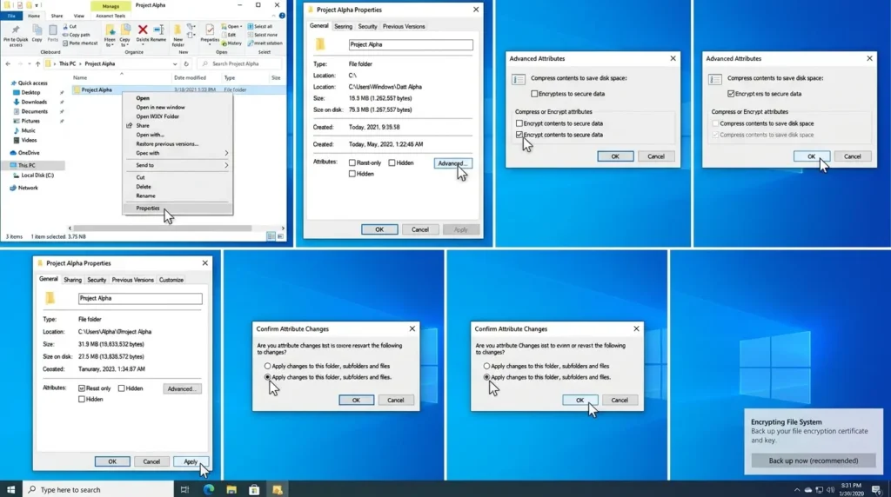Click Copy path in the ribbon

(x=77, y=35)
